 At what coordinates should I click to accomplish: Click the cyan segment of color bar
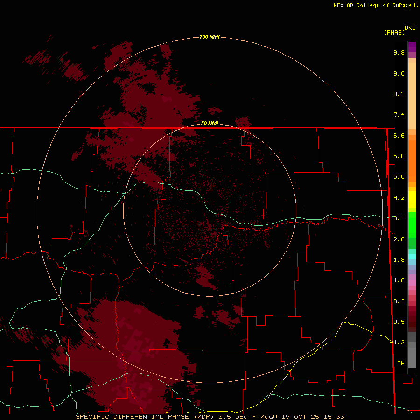pos(412,257)
